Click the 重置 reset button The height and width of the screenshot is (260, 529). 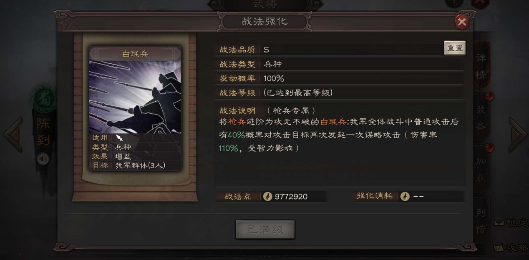pos(455,48)
